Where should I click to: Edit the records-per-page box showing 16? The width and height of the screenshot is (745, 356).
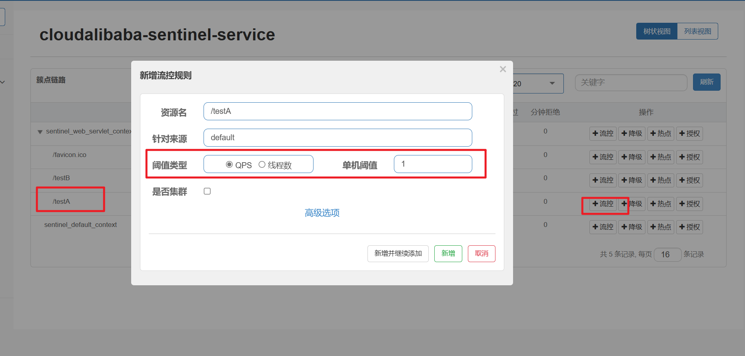coord(667,255)
